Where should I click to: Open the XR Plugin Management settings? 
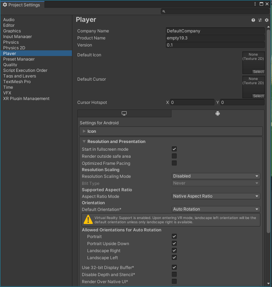26,98
